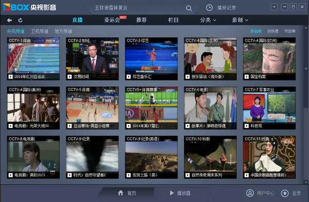The image size is (309, 202).
Task: Open playback history clock icon
Action: point(209,8)
